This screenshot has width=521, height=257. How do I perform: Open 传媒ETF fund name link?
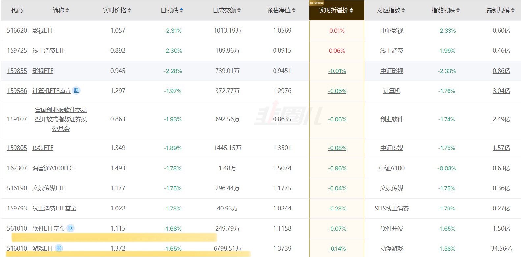pyautogui.click(x=43, y=148)
